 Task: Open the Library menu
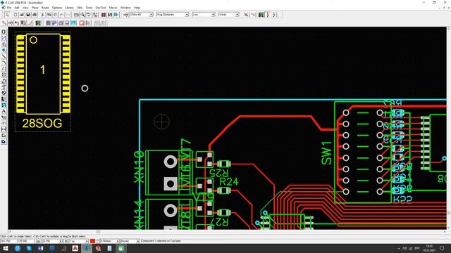[69, 8]
